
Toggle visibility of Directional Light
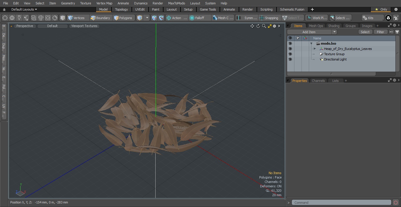(x=290, y=59)
